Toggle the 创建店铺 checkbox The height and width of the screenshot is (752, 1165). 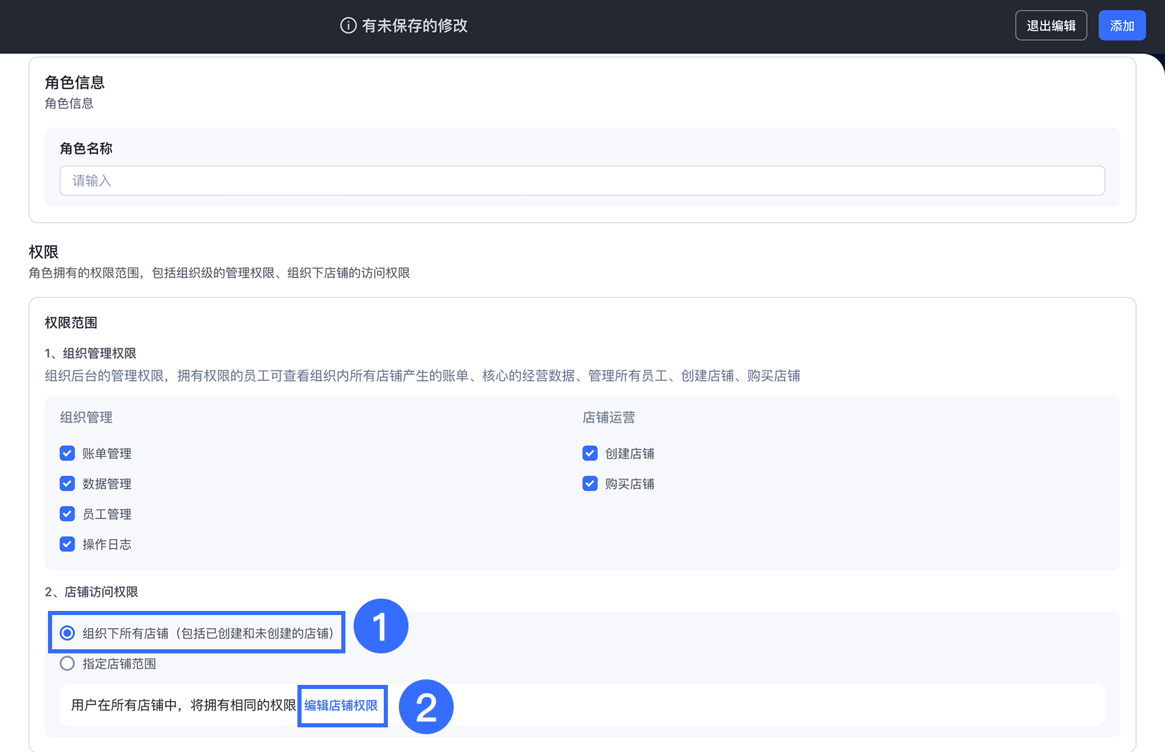coord(590,453)
